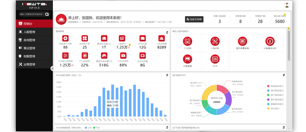Select 控制台 in the sidebar
This screenshot has width=306, height=132.
click(x=29, y=24)
